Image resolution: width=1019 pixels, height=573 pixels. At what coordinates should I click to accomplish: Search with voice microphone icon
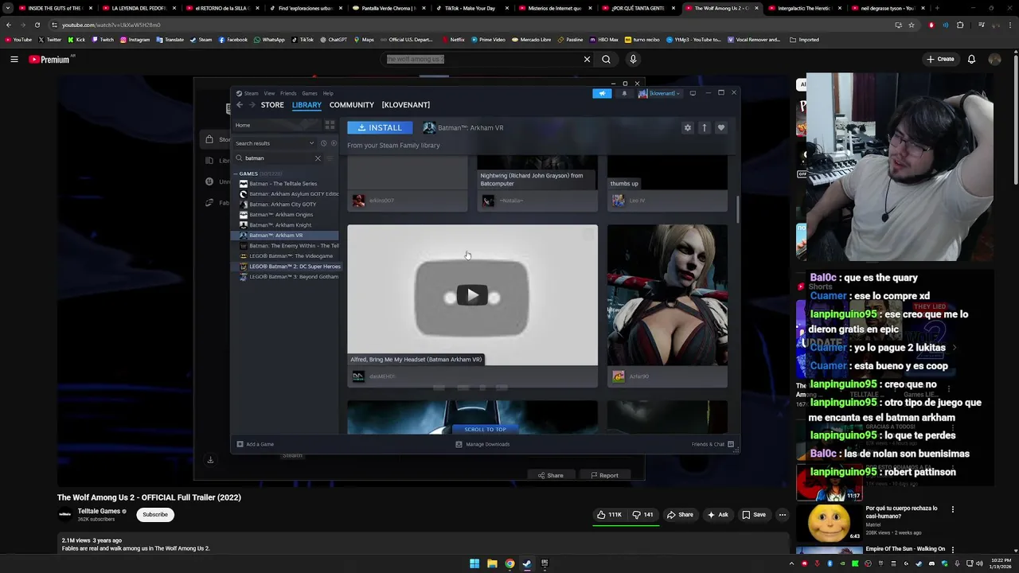[633, 59]
